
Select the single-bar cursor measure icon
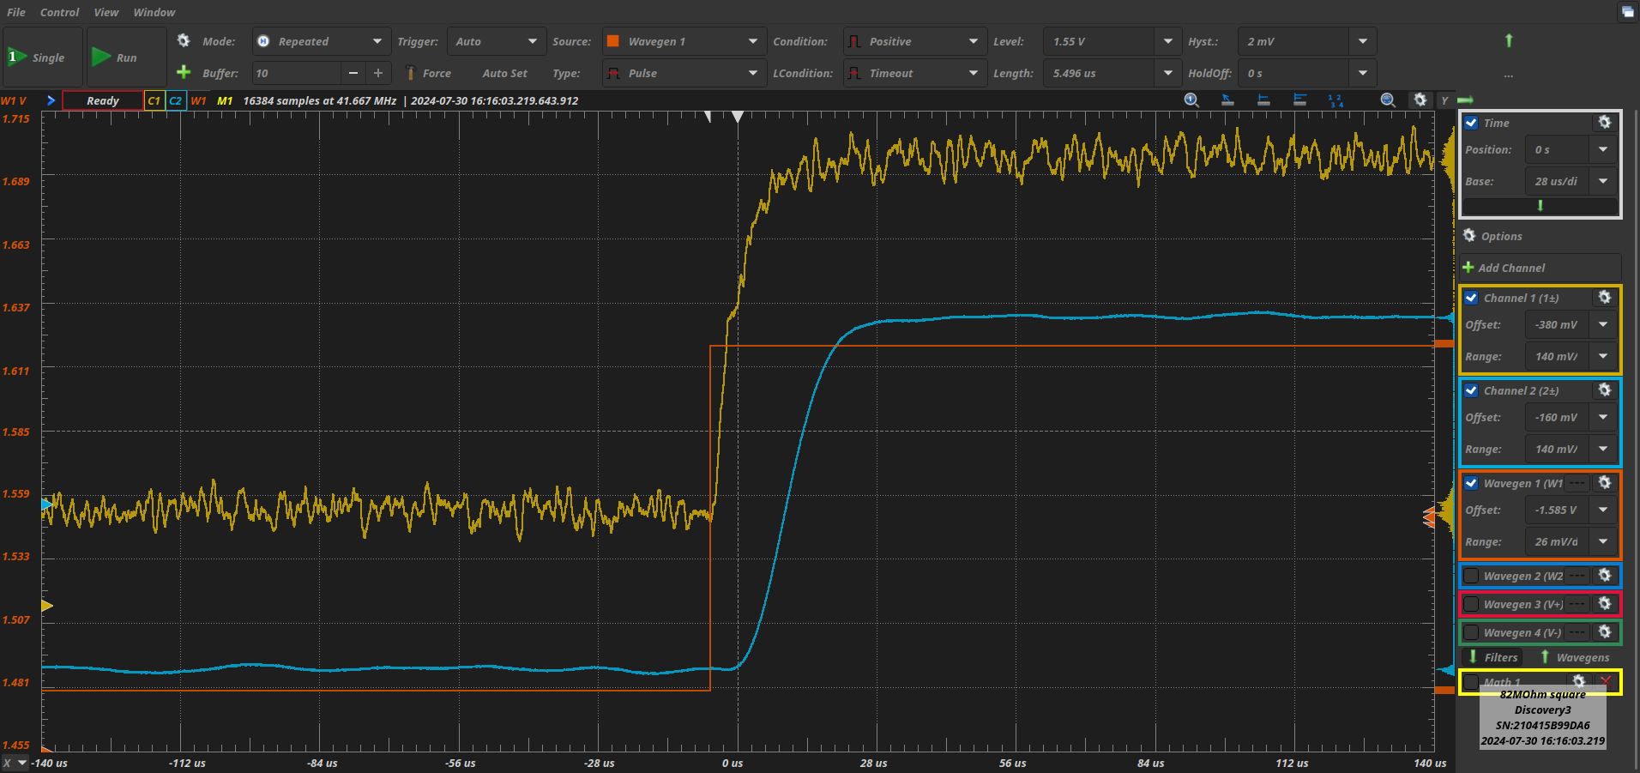point(1263,100)
